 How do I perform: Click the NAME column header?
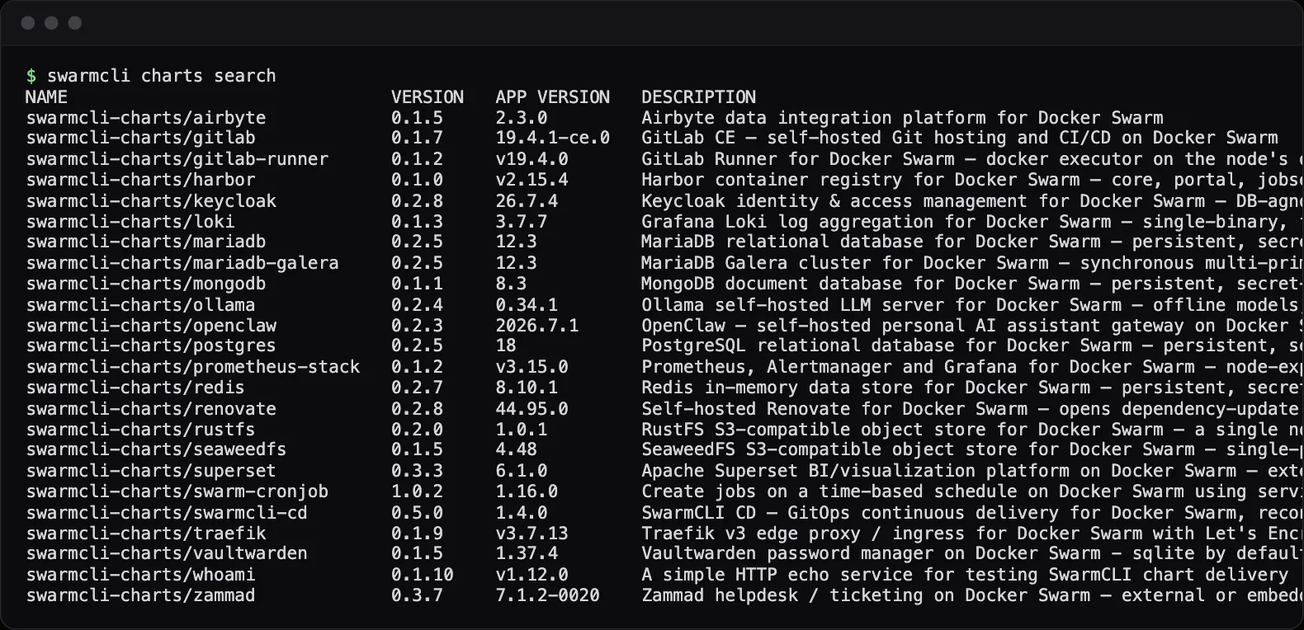46,97
